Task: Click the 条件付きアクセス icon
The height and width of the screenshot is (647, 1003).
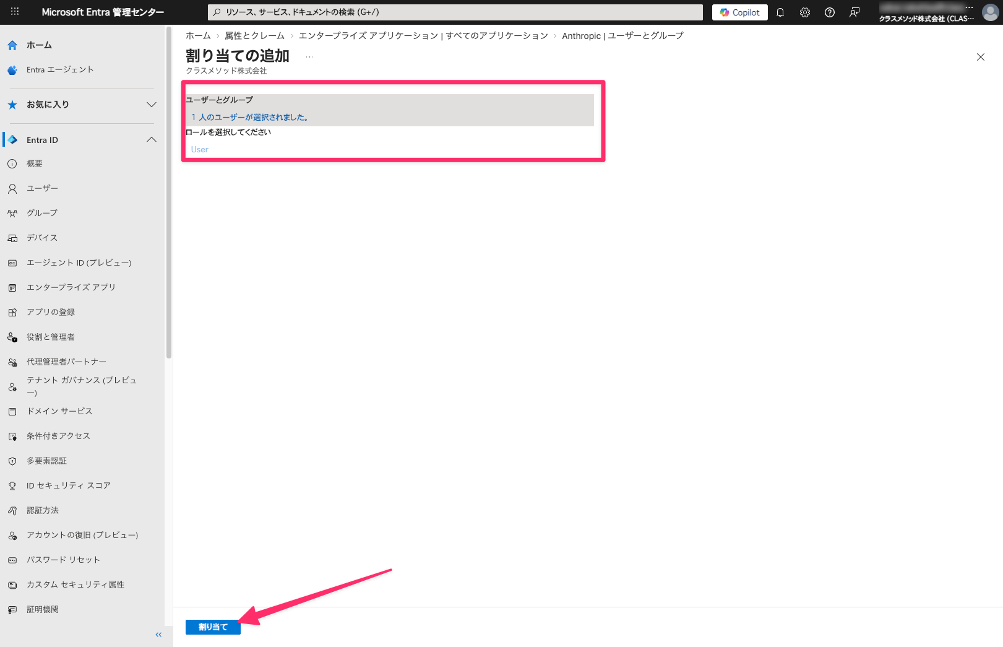Action: [x=12, y=436]
